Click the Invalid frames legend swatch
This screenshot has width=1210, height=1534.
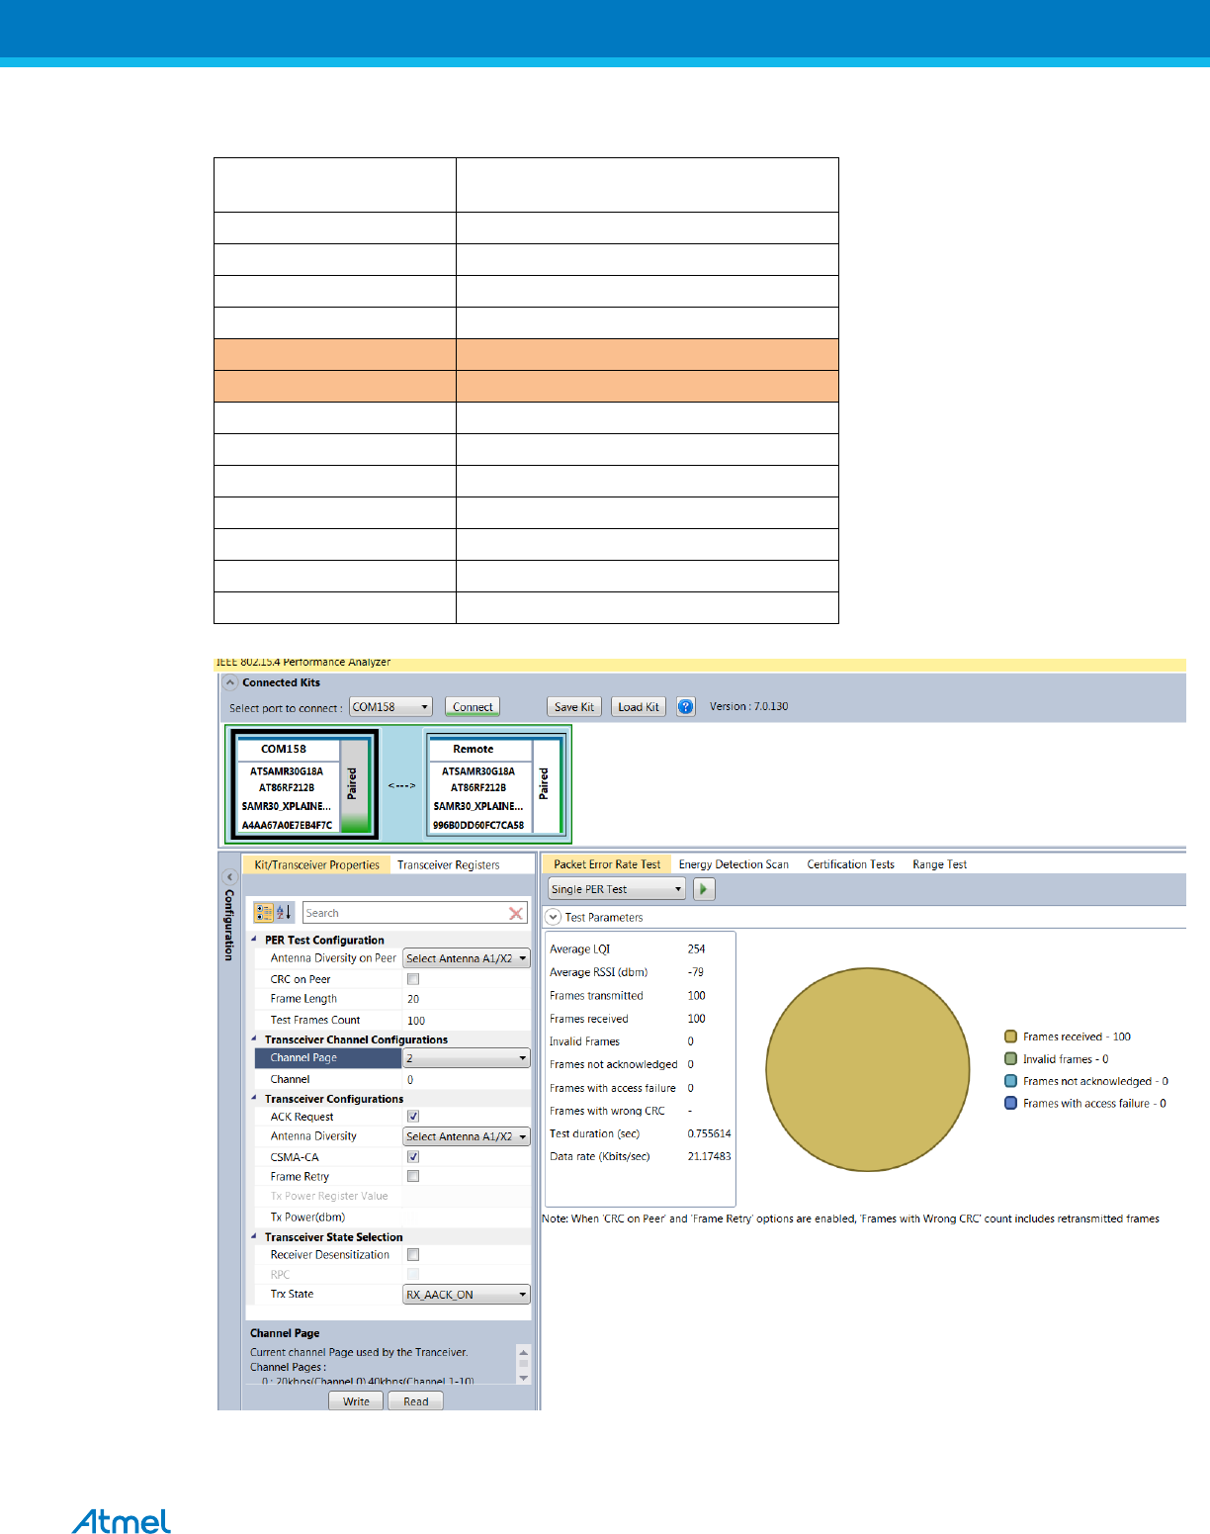tap(1010, 1059)
